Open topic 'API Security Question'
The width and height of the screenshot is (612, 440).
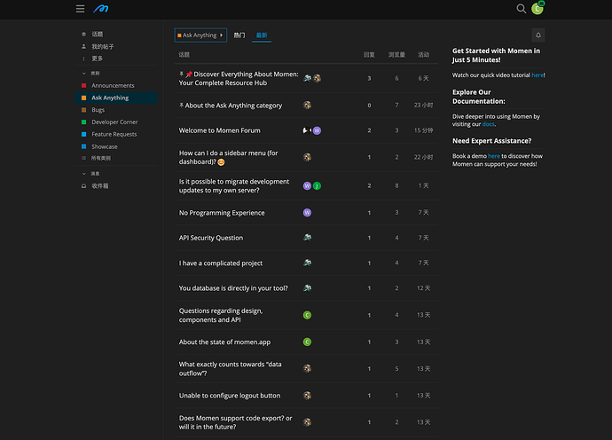[x=211, y=238]
